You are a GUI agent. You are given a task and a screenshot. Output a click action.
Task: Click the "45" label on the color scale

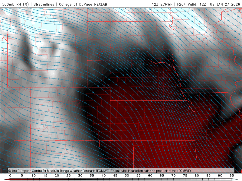115,176
